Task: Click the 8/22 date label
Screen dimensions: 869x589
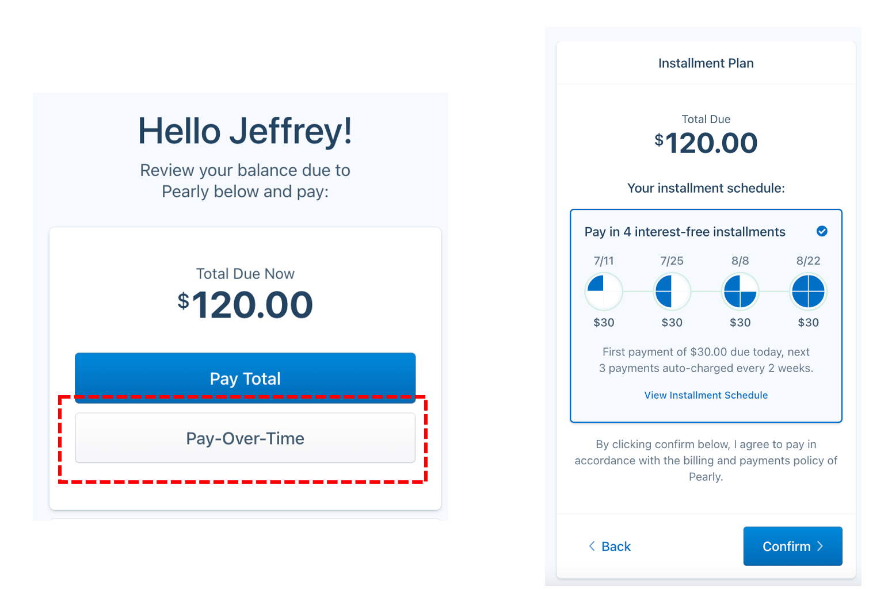Action: point(808,261)
